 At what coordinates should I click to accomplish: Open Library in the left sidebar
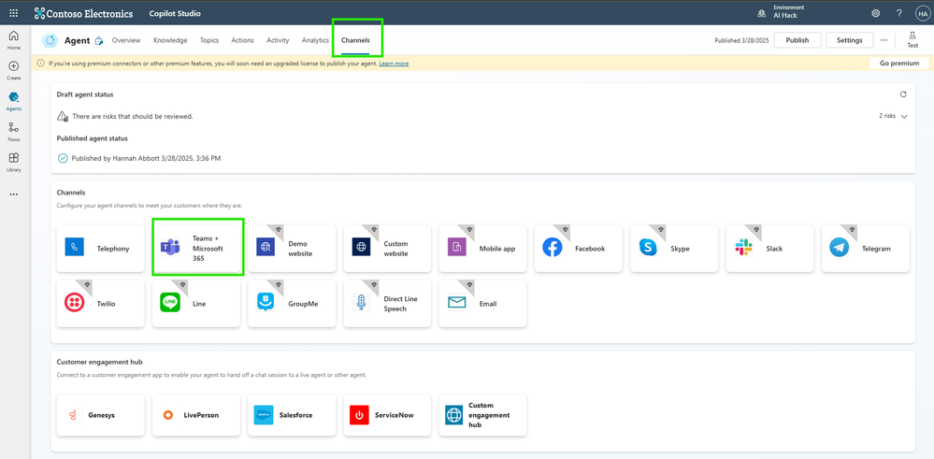point(14,162)
